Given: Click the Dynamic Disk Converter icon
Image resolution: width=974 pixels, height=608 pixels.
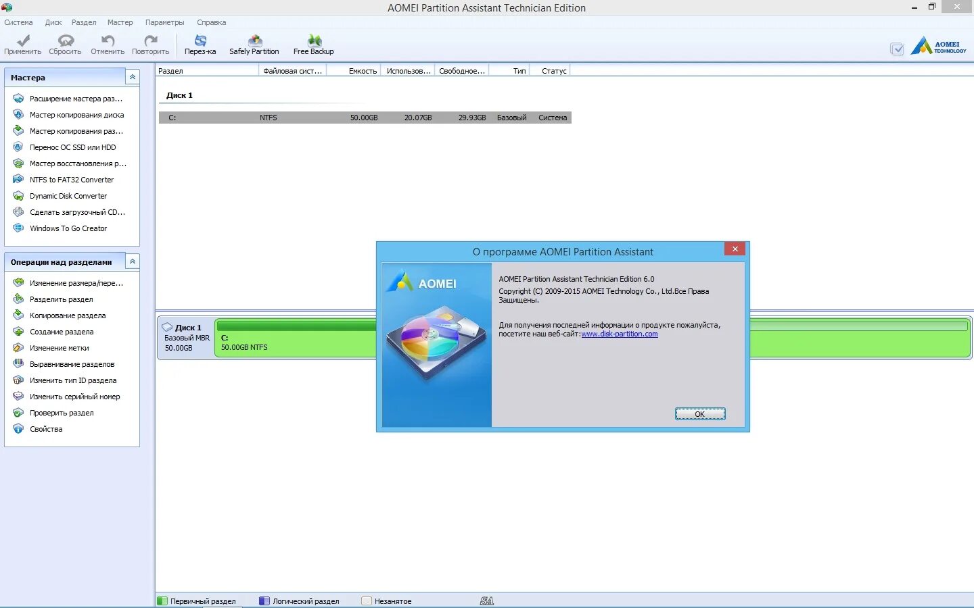Looking at the screenshot, I should [x=18, y=196].
